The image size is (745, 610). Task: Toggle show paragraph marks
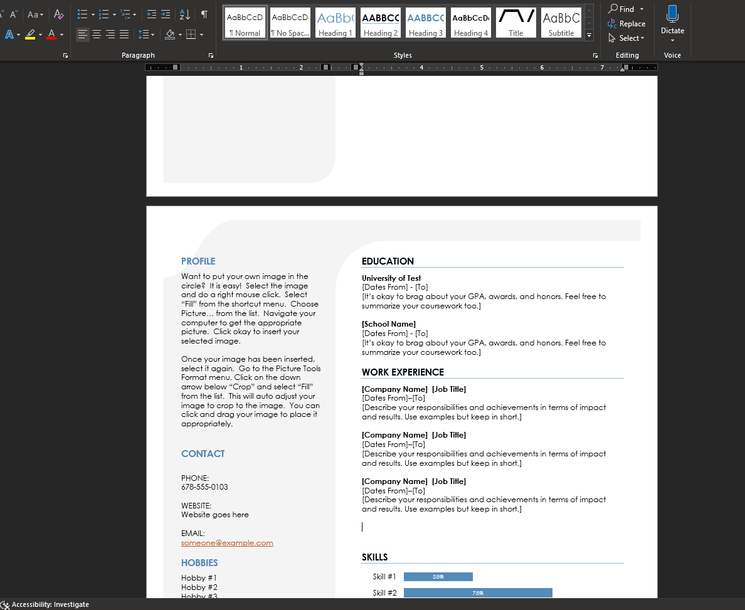(204, 14)
